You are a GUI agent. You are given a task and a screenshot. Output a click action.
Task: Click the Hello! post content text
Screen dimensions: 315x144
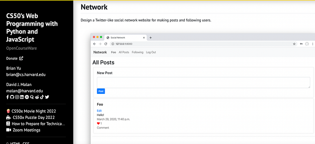[x=100, y=115]
